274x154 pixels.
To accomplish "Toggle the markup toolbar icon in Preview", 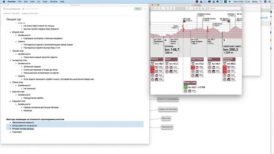I will 203,9.
